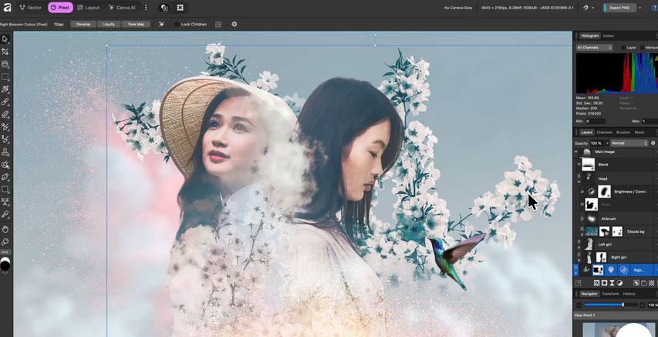Select the Hand view tool

click(x=5, y=229)
